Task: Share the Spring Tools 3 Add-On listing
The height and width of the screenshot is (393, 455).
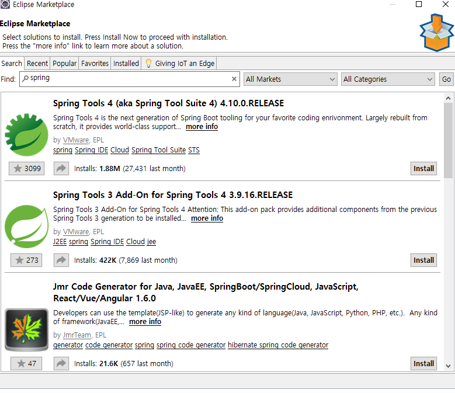Action: point(61,260)
